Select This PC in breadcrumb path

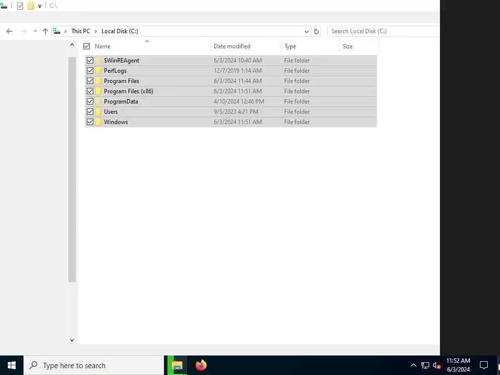pos(81,31)
